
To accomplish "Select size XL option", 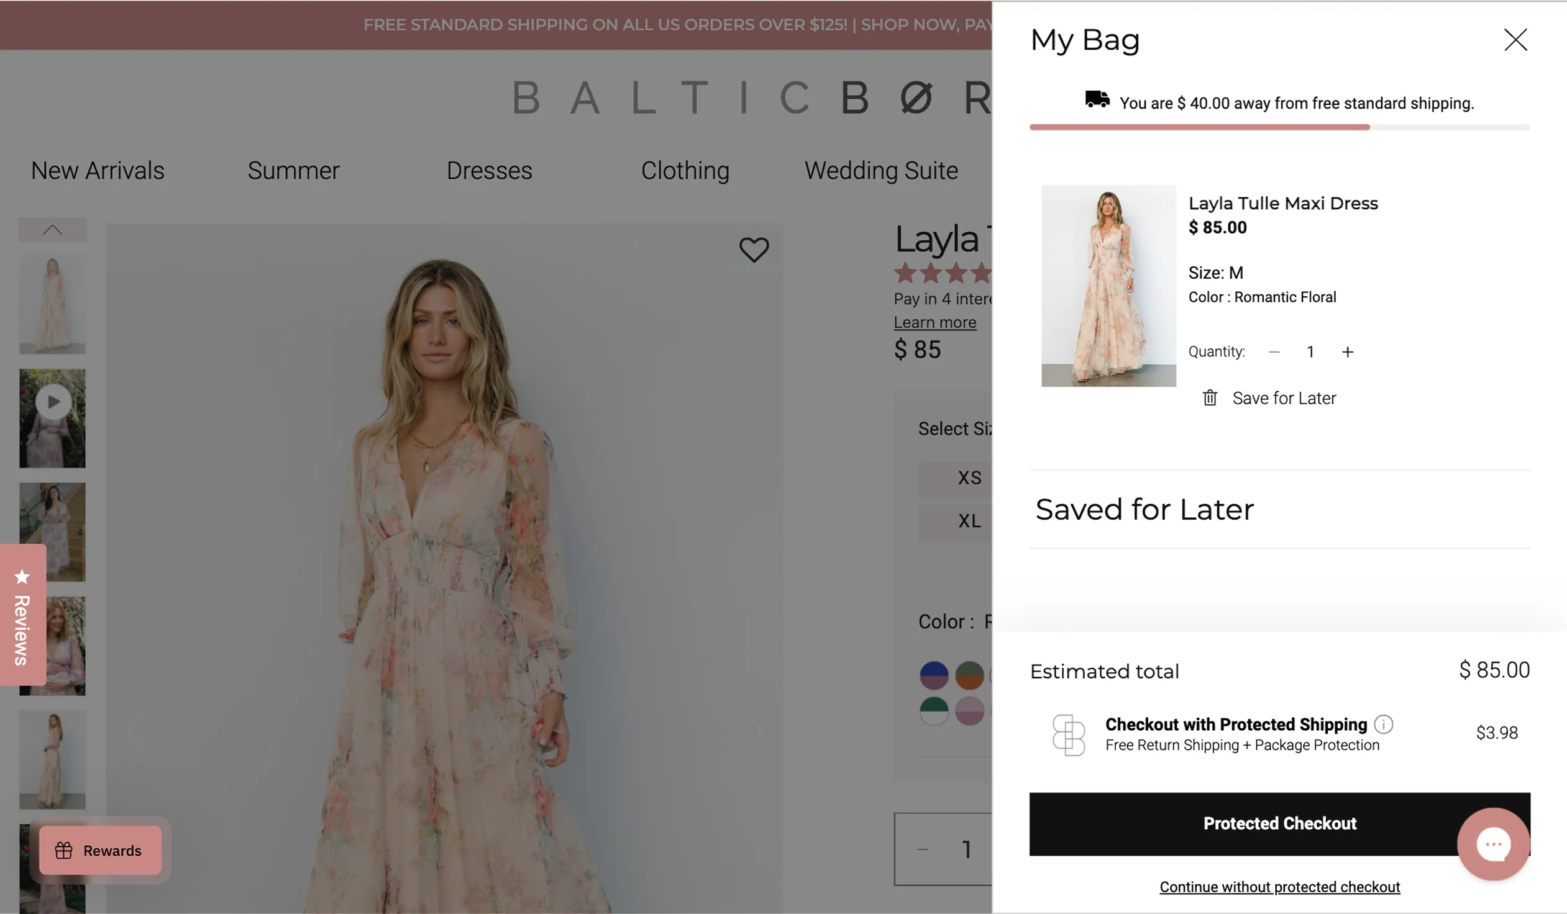I will (x=968, y=521).
